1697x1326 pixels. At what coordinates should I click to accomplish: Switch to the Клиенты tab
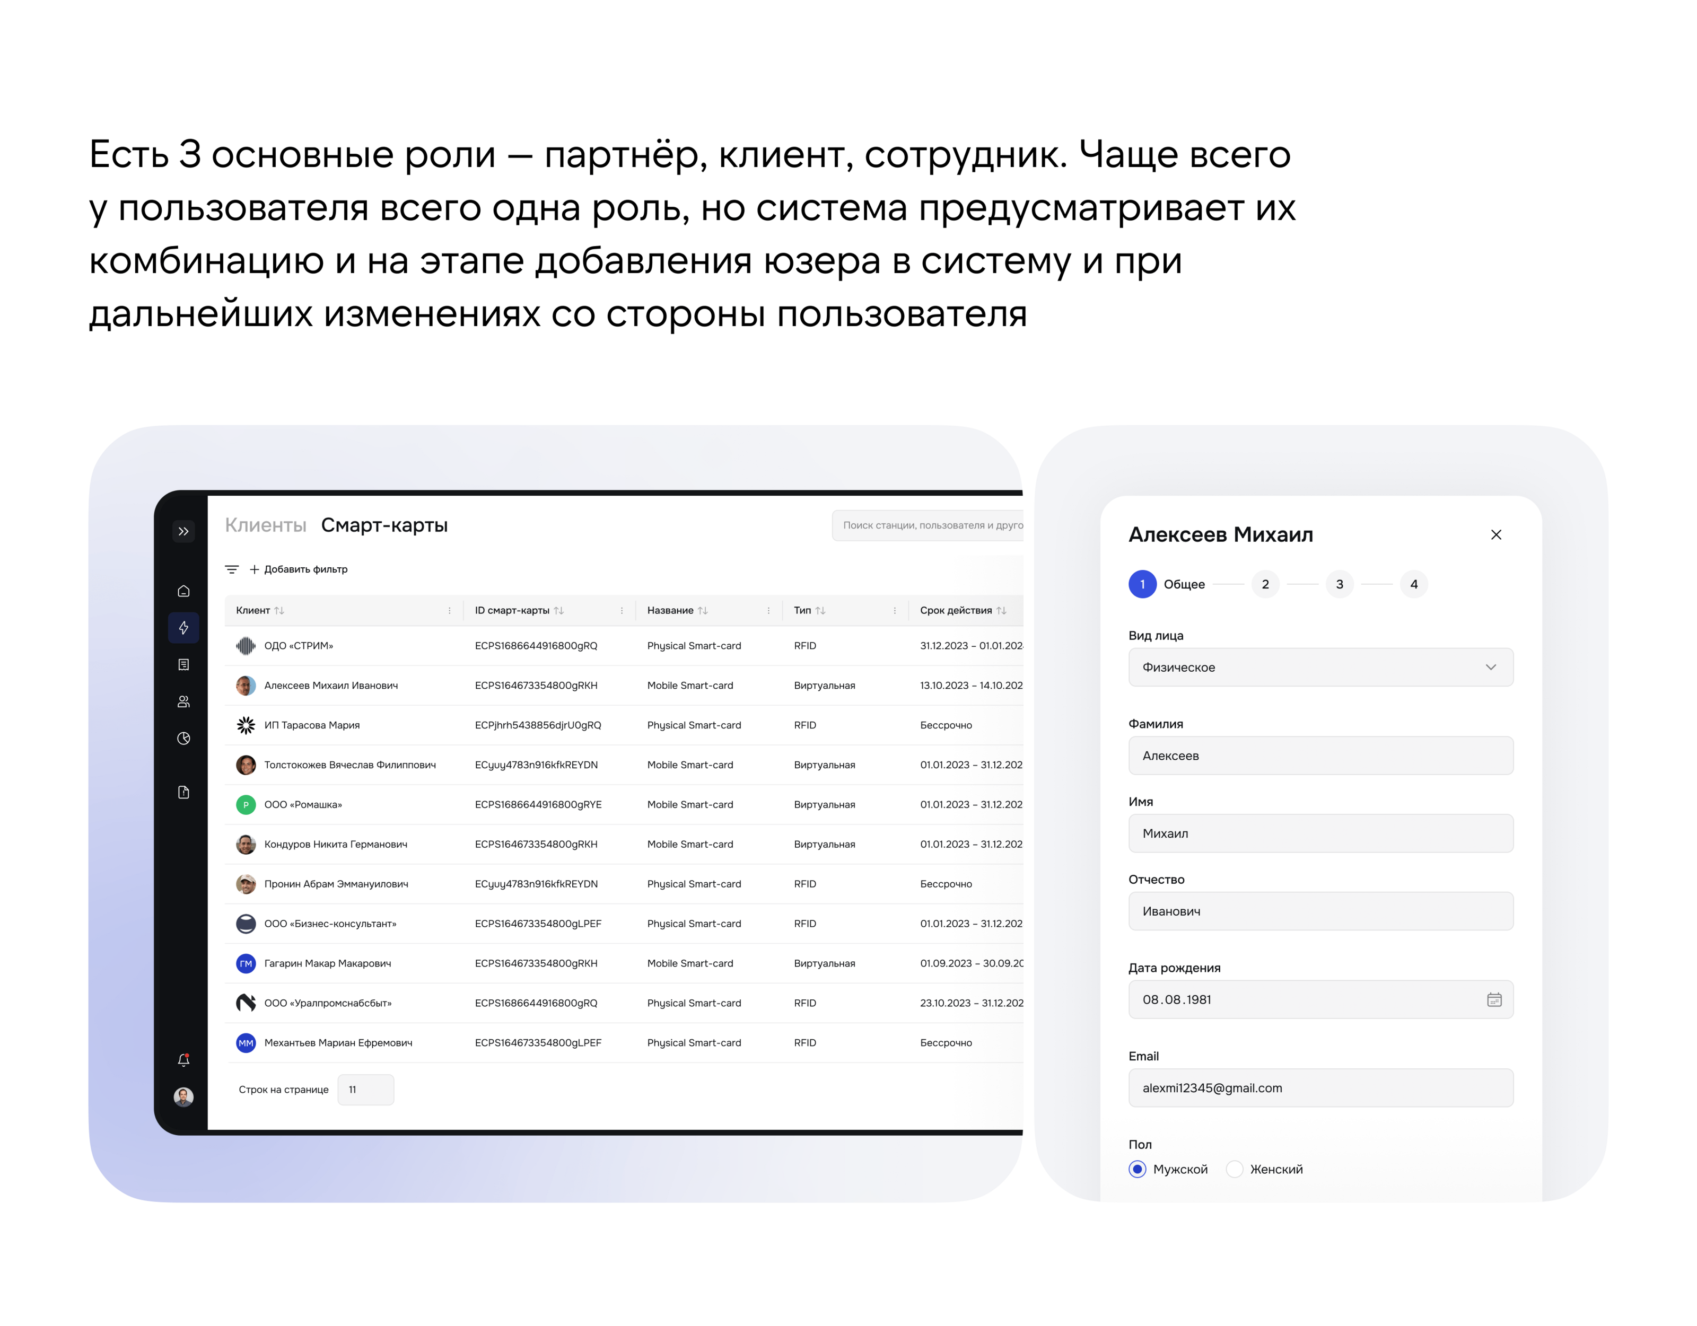[265, 525]
